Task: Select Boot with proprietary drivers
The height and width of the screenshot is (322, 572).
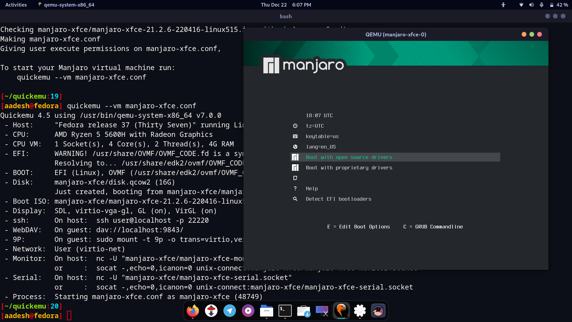Action: (x=349, y=167)
